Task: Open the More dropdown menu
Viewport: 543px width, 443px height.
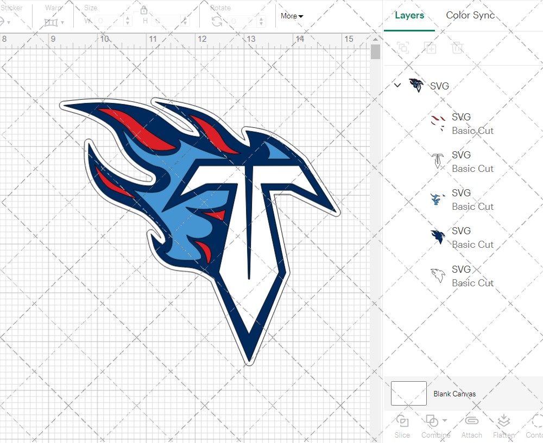Action: pyautogui.click(x=292, y=16)
